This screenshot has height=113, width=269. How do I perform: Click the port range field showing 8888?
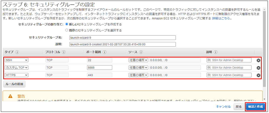point(100,68)
